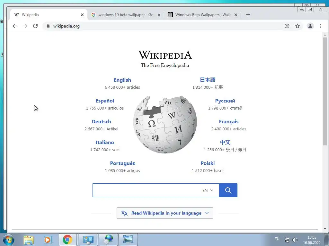Click the page's vertical scrollbar thumb
This screenshot has height=246, width=329.
(325, 91)
